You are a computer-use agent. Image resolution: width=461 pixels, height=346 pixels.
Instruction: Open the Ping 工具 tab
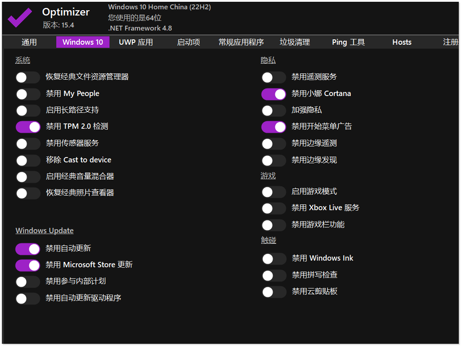coord(348,42)
